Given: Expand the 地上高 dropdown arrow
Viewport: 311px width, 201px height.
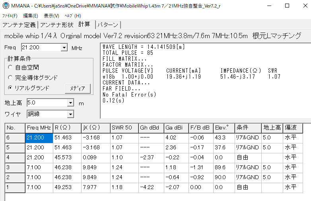Looking at the screenshot, I should [x=70, y=103].
